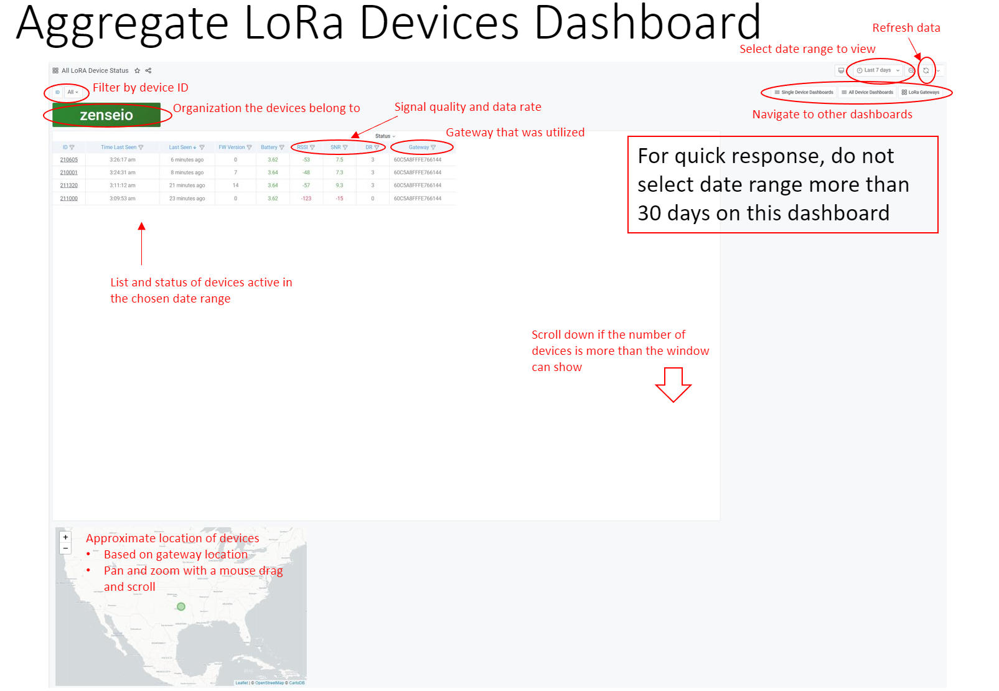Open the All Device Dashboards menu

(867, 92)
